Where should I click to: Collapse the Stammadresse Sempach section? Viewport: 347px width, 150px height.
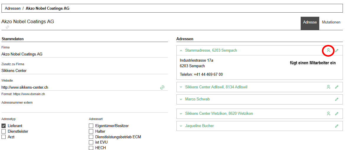pyautogui.click(x=181, y=50)
